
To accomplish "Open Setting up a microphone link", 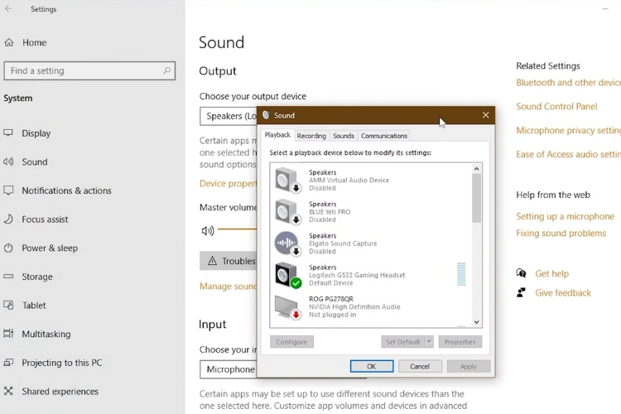I will (565, 216).
